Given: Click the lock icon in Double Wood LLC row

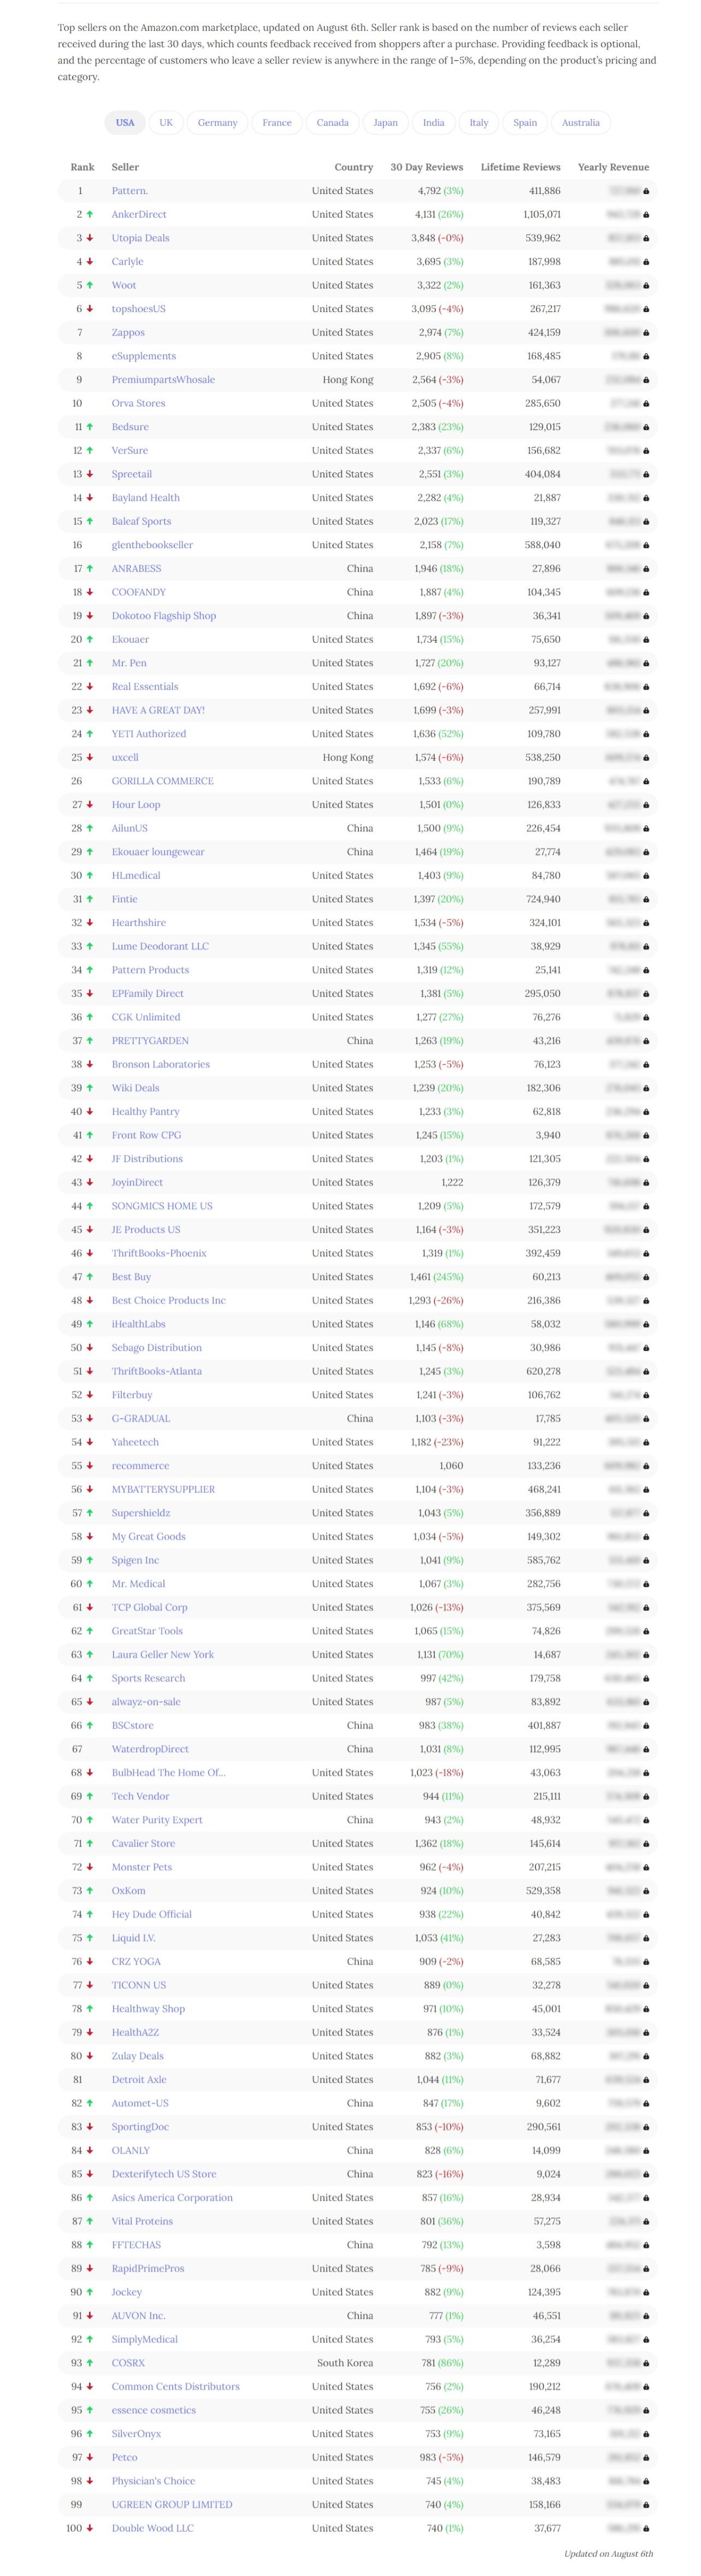Looking at the screenshot, I should coord(646,2528).
